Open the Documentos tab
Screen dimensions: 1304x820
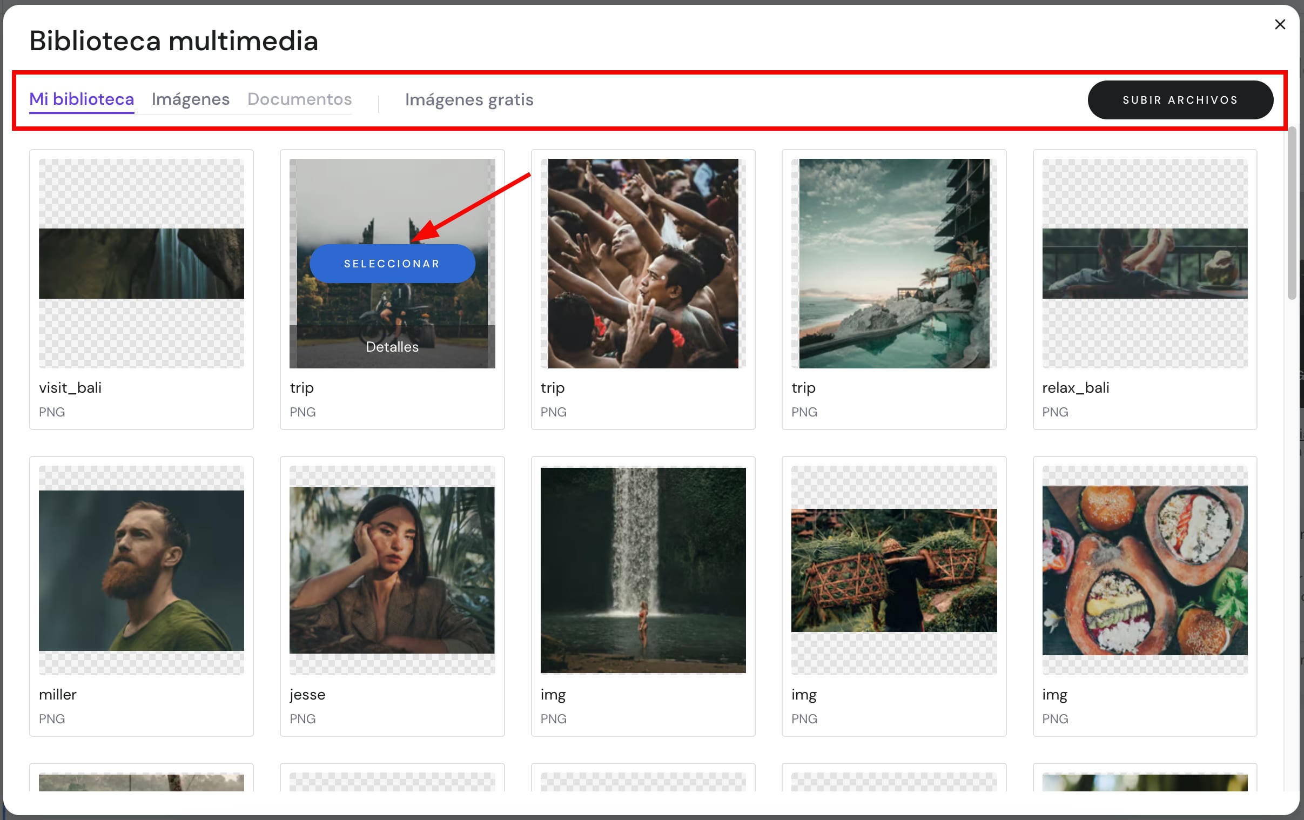(x=299, y=99)
